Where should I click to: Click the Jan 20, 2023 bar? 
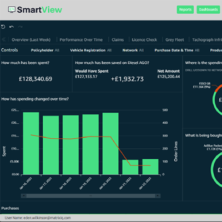click(110, 144)
